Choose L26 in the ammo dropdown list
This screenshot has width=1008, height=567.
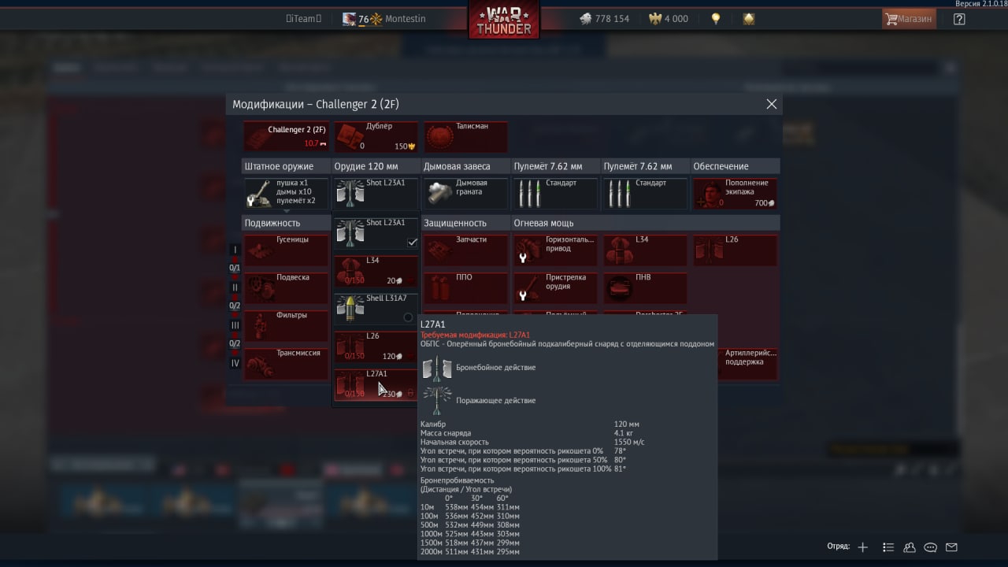[376, 346]
